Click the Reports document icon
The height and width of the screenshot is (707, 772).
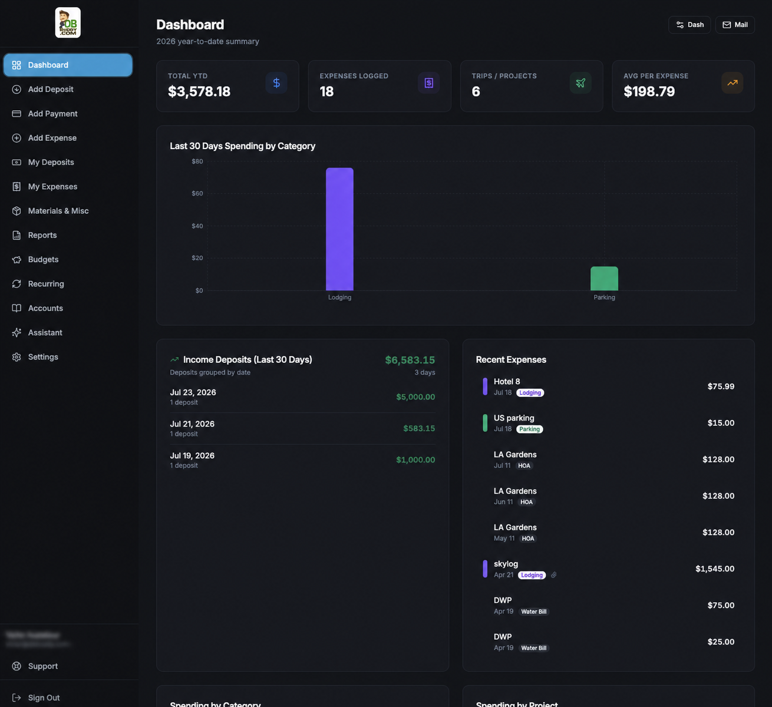17,235
